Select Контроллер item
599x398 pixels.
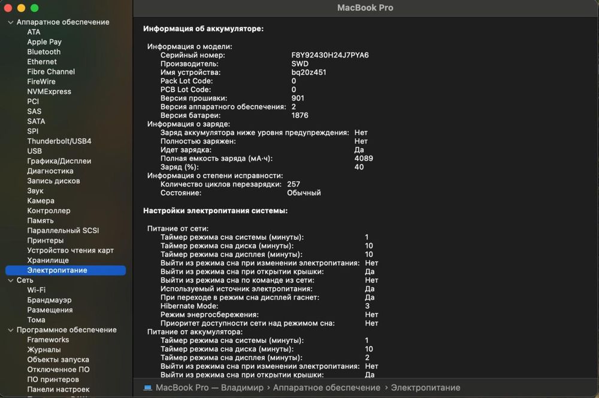click(49, 211)
